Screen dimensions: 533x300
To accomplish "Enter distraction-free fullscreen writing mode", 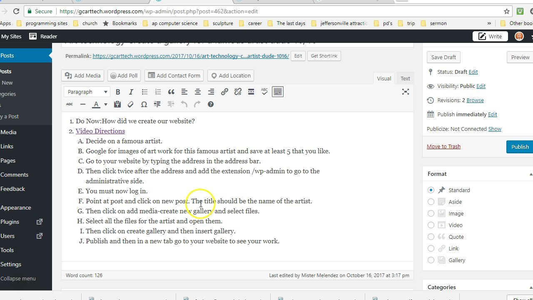I will [x=405, y=92].
